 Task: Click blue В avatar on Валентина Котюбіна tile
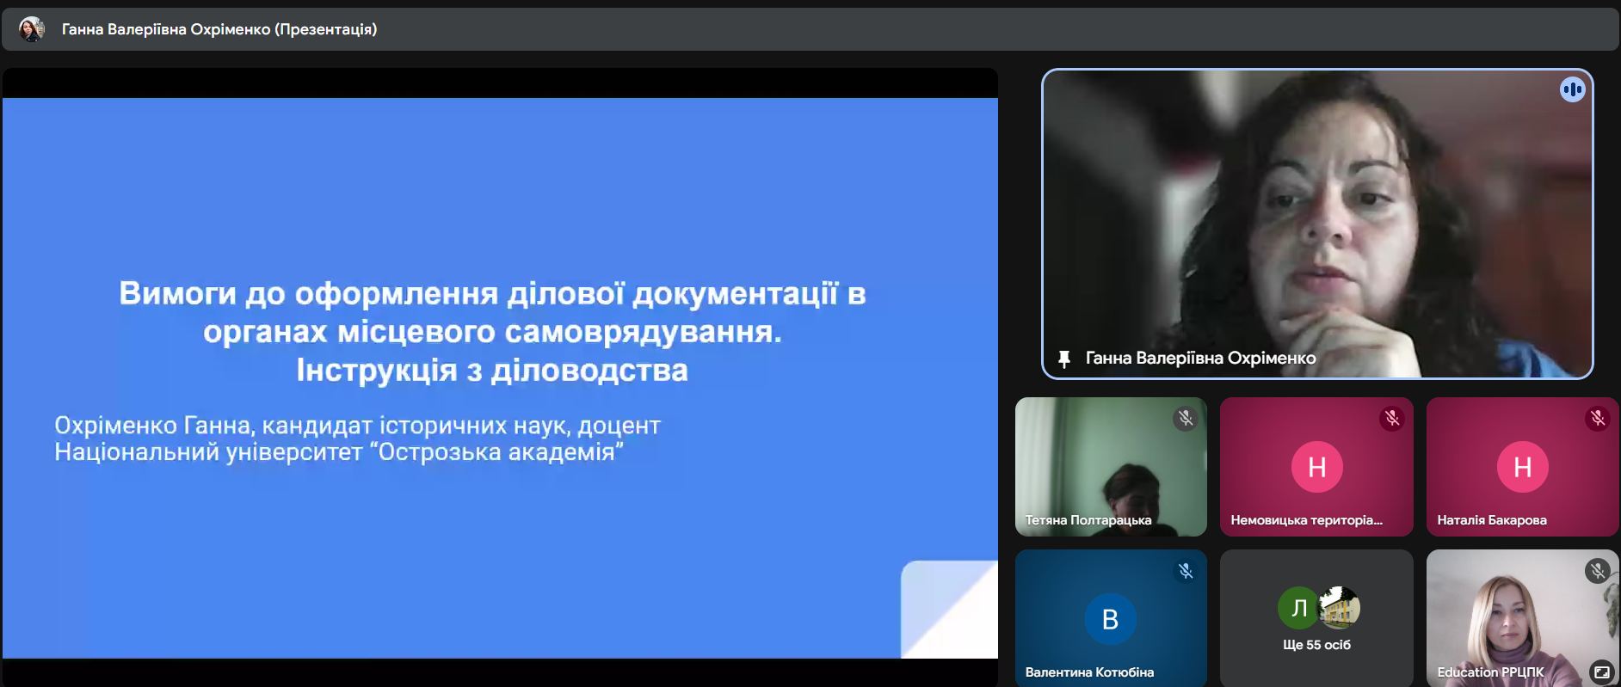[x=1110, y=619]
